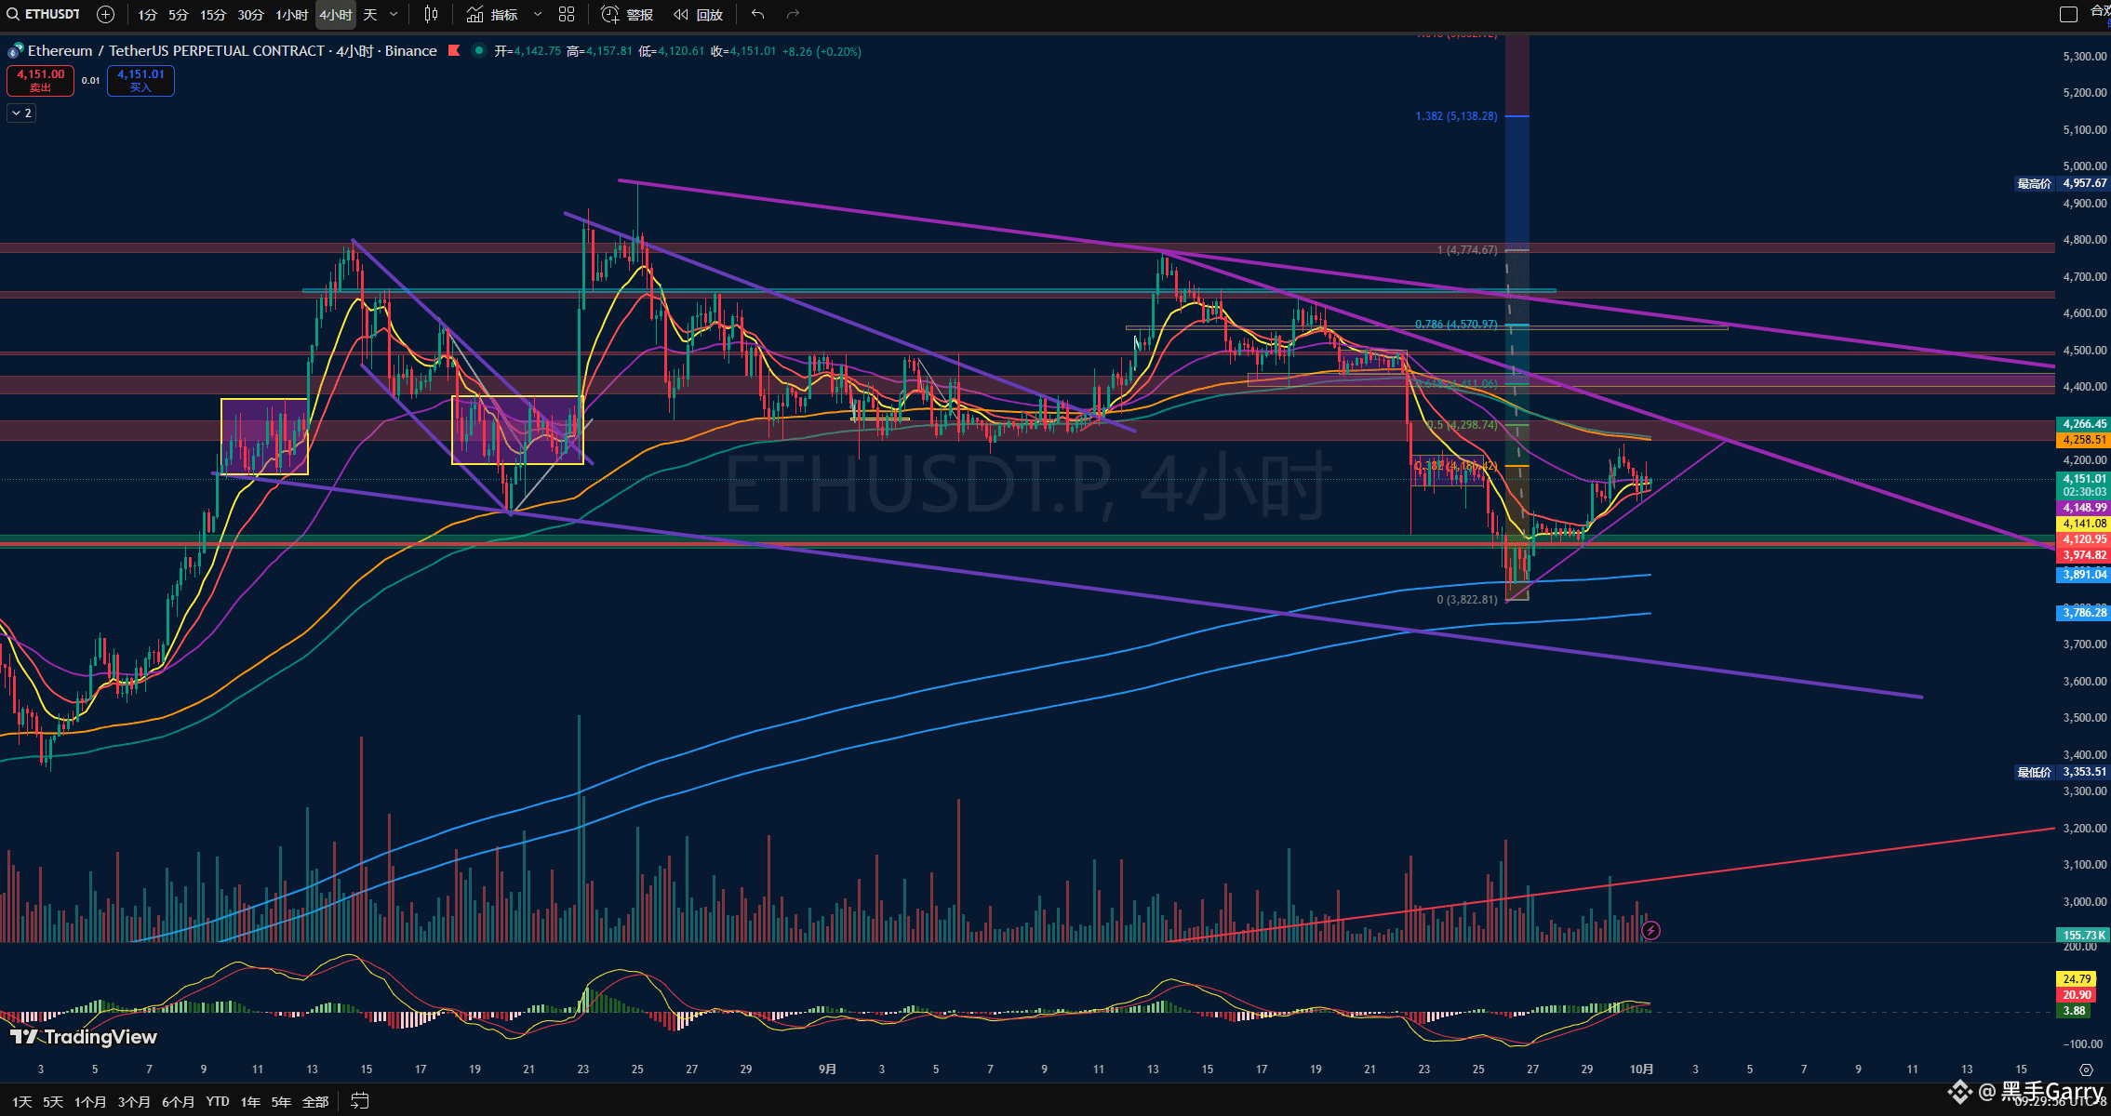Click the purple lightning flash icon

tap(1650, 930)
